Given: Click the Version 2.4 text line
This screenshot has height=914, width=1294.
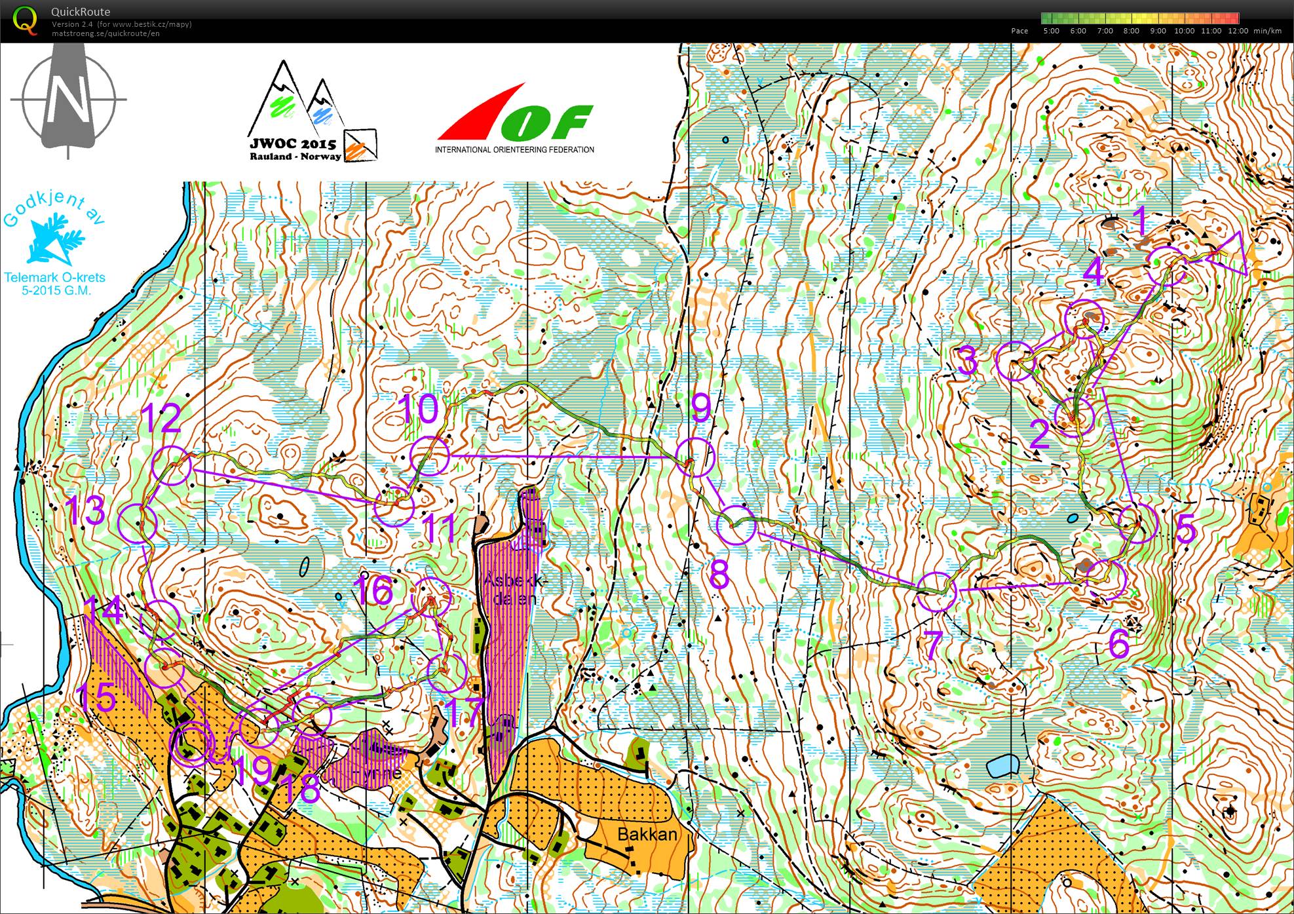Looking at the screenshot, I should (122, 25).
